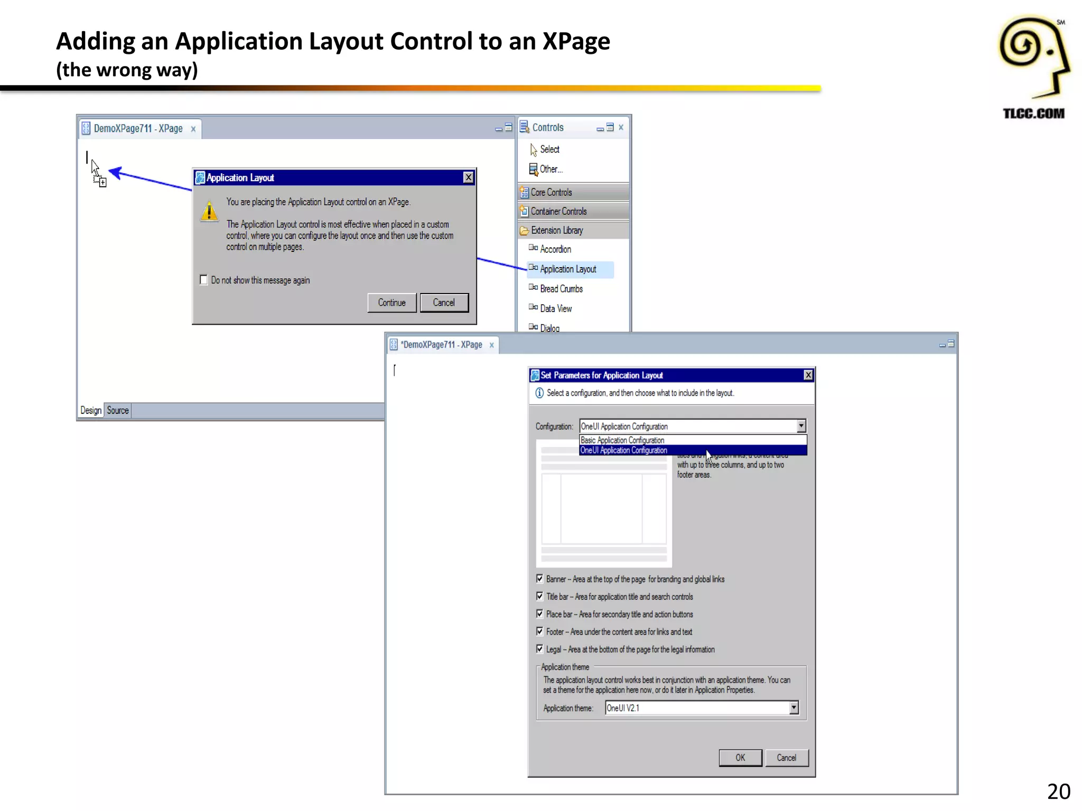Toggle the Footer area checkbox

(x=539, y=631)
